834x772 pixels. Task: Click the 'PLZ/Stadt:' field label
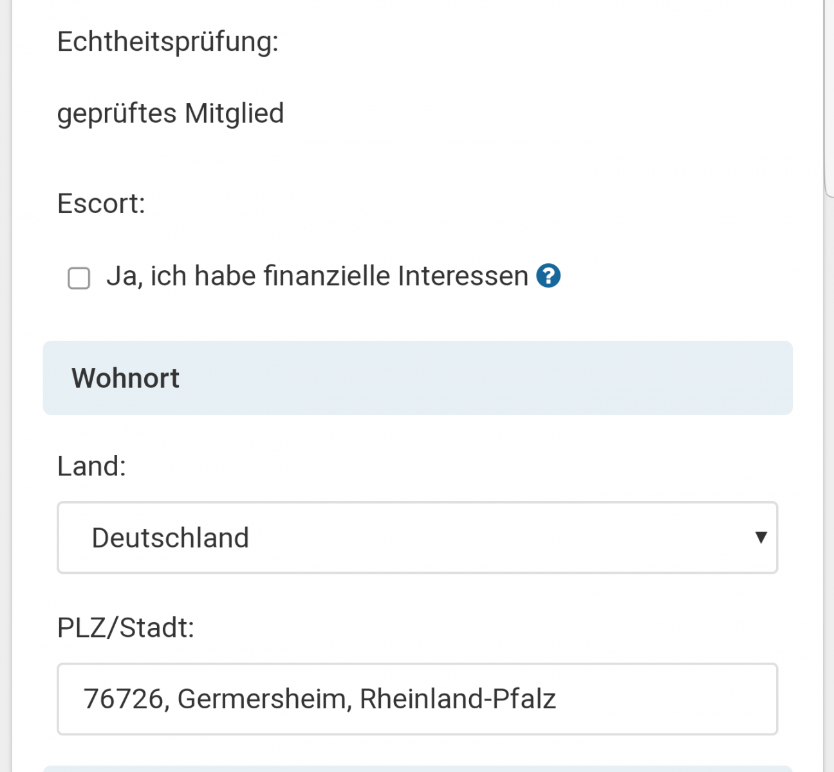coord(125,628)
